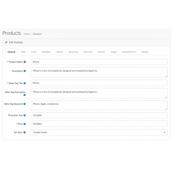Select the Reward Points tab
Screen dimensions: 172x172
point(129,52)
